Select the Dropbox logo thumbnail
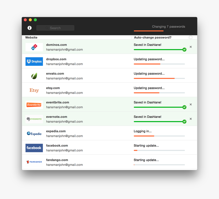Screen dimensions: 219x199 pyautogui.click(x=34, y=62)
